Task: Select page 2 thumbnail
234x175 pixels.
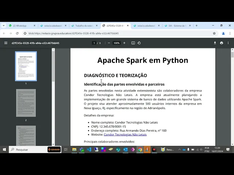Action: click(26, 103)
